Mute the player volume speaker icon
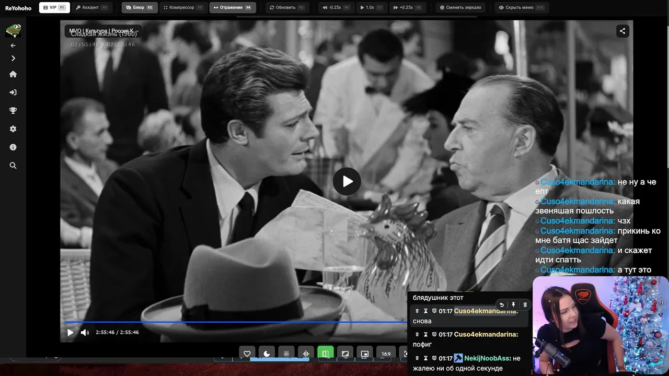 tap(85, 332)
